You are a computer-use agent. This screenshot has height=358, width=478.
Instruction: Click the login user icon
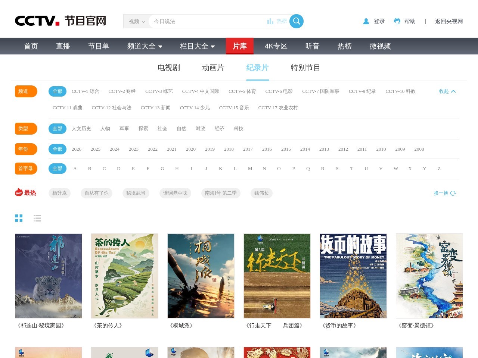click(366, 21)
